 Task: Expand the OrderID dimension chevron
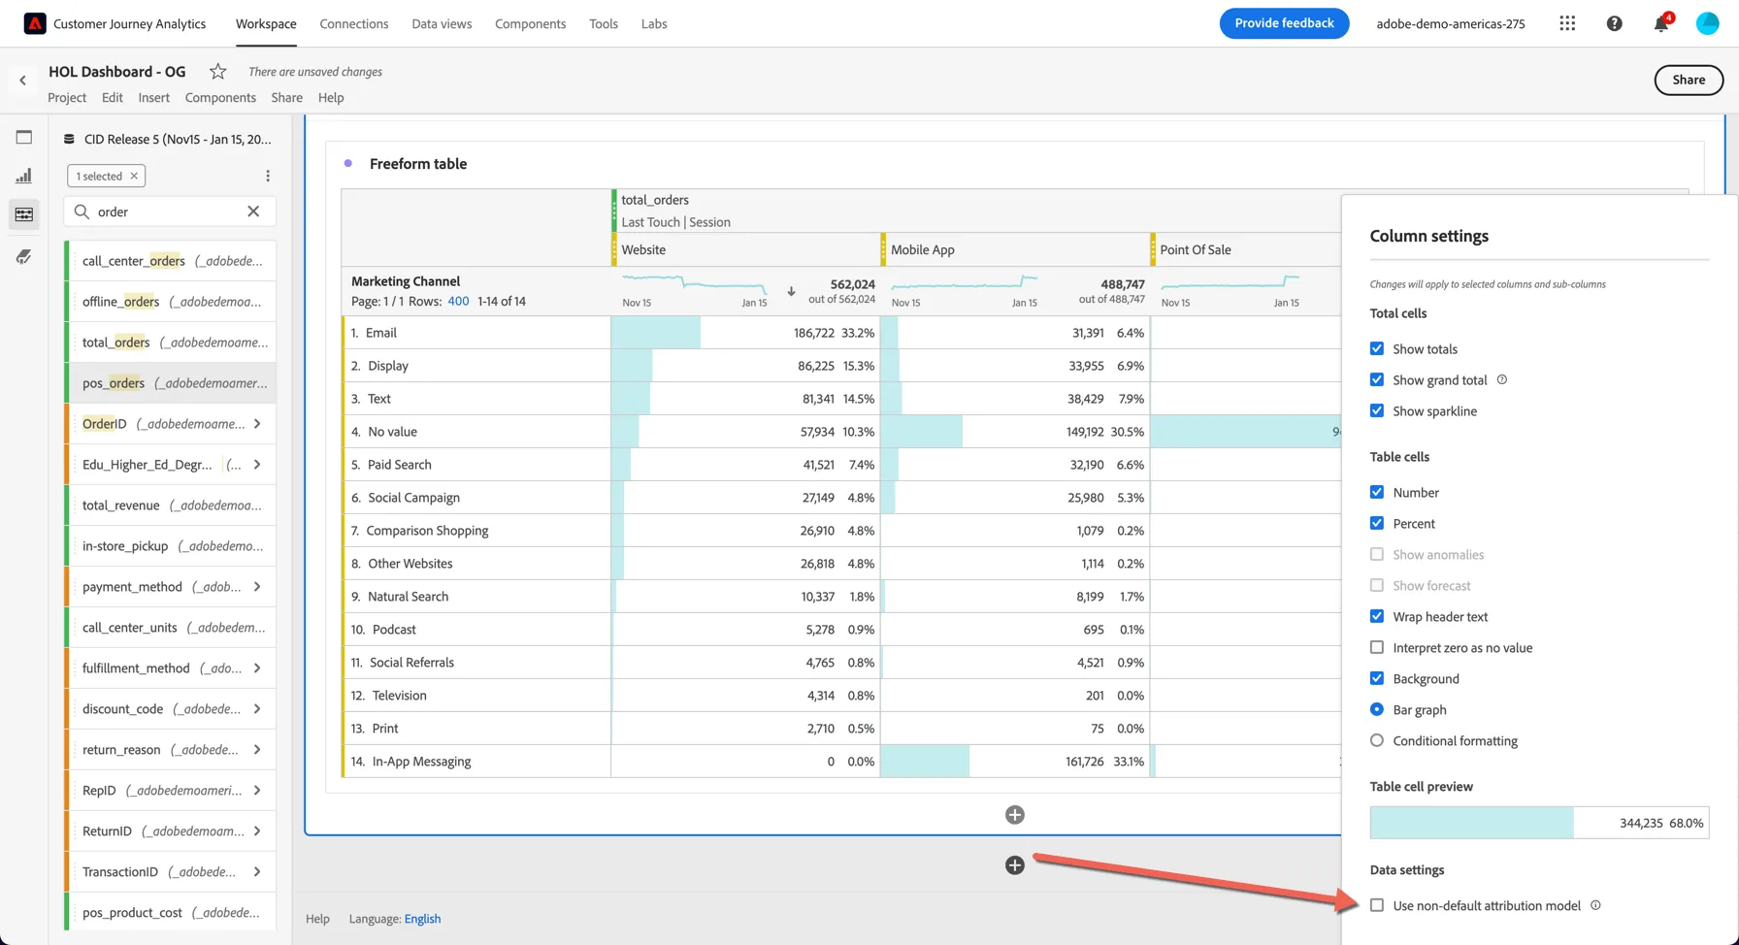(x=257, y=423)
